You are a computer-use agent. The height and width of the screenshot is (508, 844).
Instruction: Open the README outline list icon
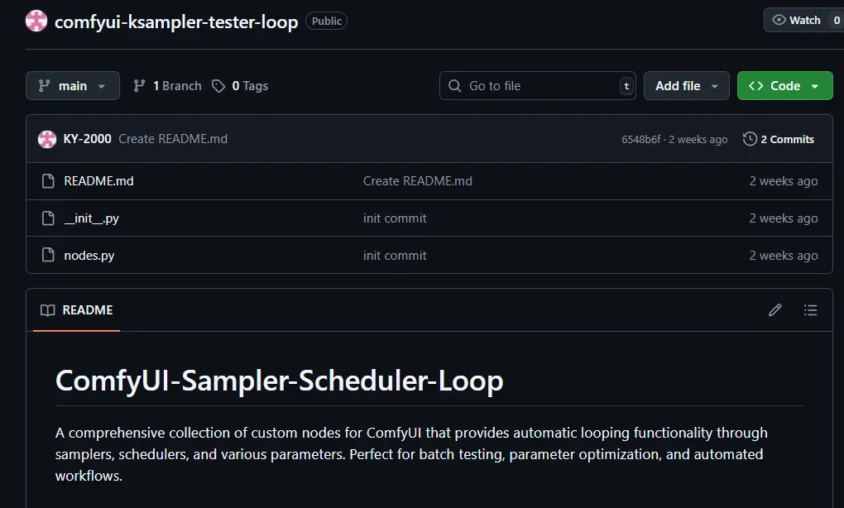click(811, 309)
